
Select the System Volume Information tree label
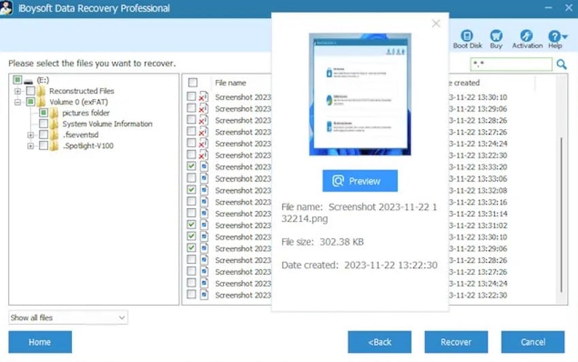click(x=107, y=124)
